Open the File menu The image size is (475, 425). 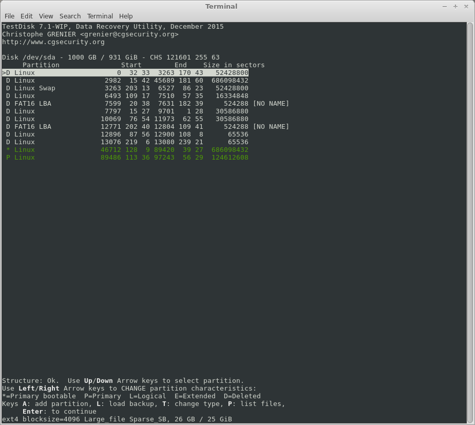tap(9, 16)
